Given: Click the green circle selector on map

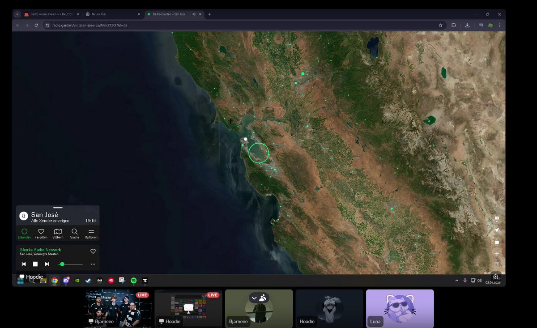Looking at the screenshot, I should click(259, 153).
